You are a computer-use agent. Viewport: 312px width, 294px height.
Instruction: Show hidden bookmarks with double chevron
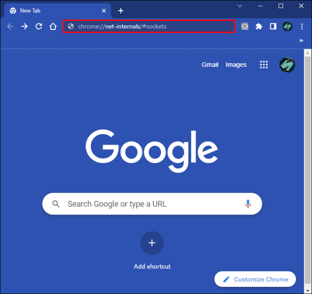pyautogui.click(x=301, y=41)
